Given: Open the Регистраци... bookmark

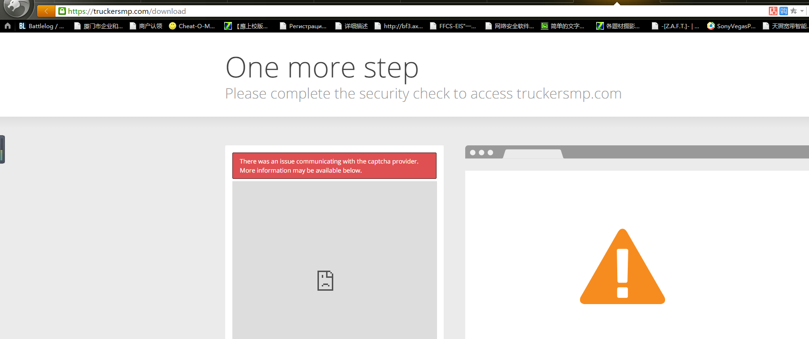Looking at the screenshot, I should tap(303, 26).
